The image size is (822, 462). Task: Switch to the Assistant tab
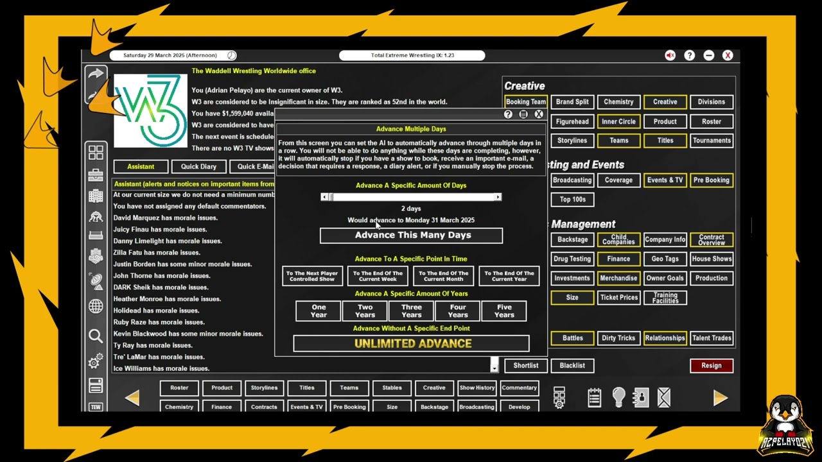[141, 167]
